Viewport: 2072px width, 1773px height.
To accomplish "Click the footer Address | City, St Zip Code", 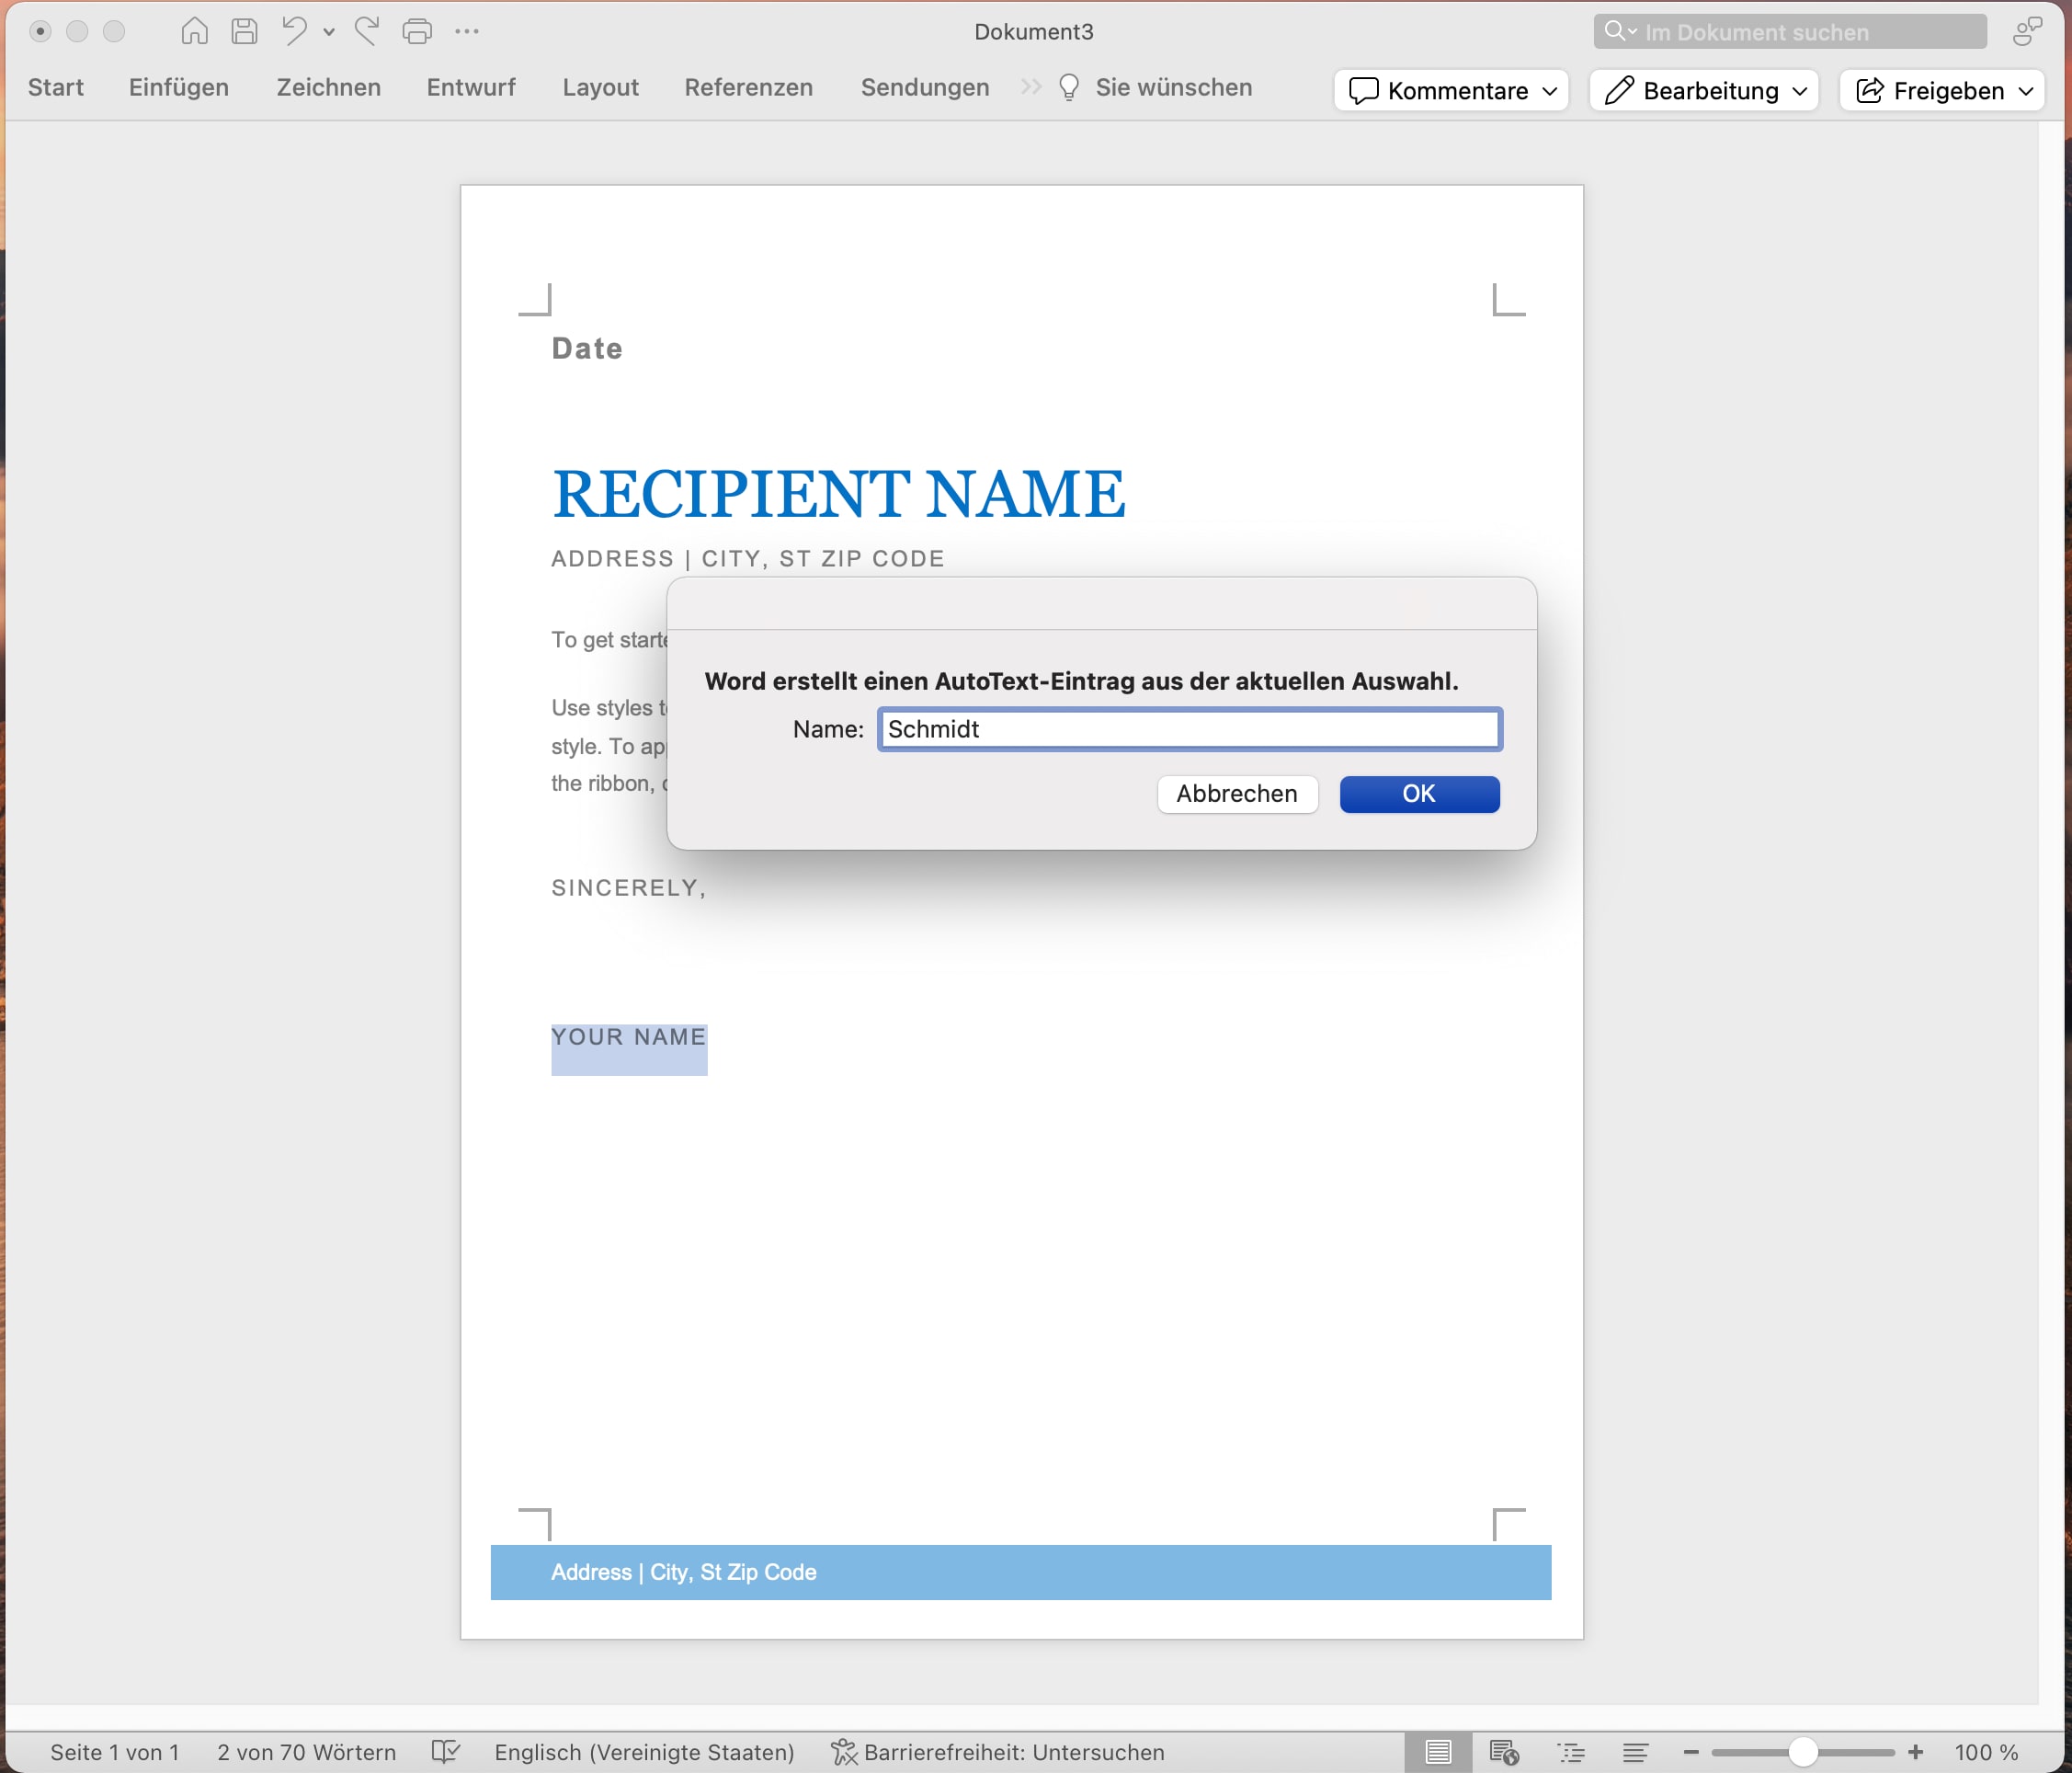I will click(x=684, y=1572).
